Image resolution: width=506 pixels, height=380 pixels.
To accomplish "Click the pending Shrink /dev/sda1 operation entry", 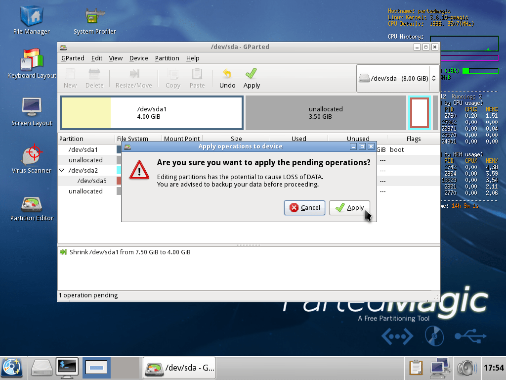I will pyautogui.click(x=130, y=252).
